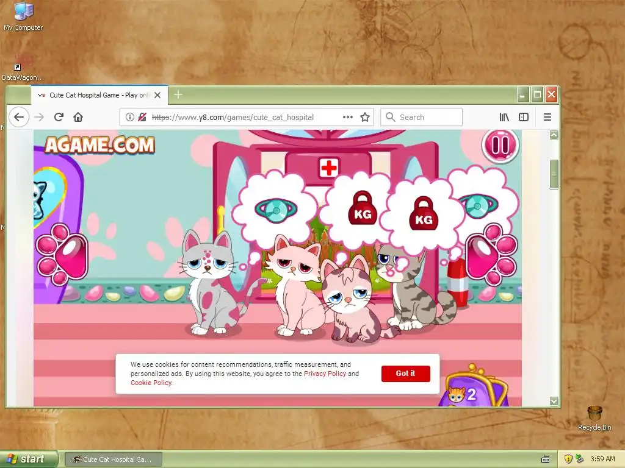
Task: Click the right pink paw arrow
Action: tap(491, 254)
